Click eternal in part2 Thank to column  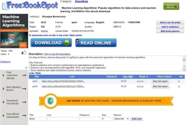140,86
